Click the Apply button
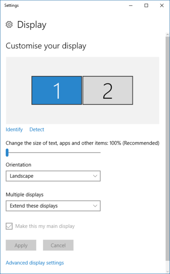Screen dimensions: 170x274 tap(21, 245)
